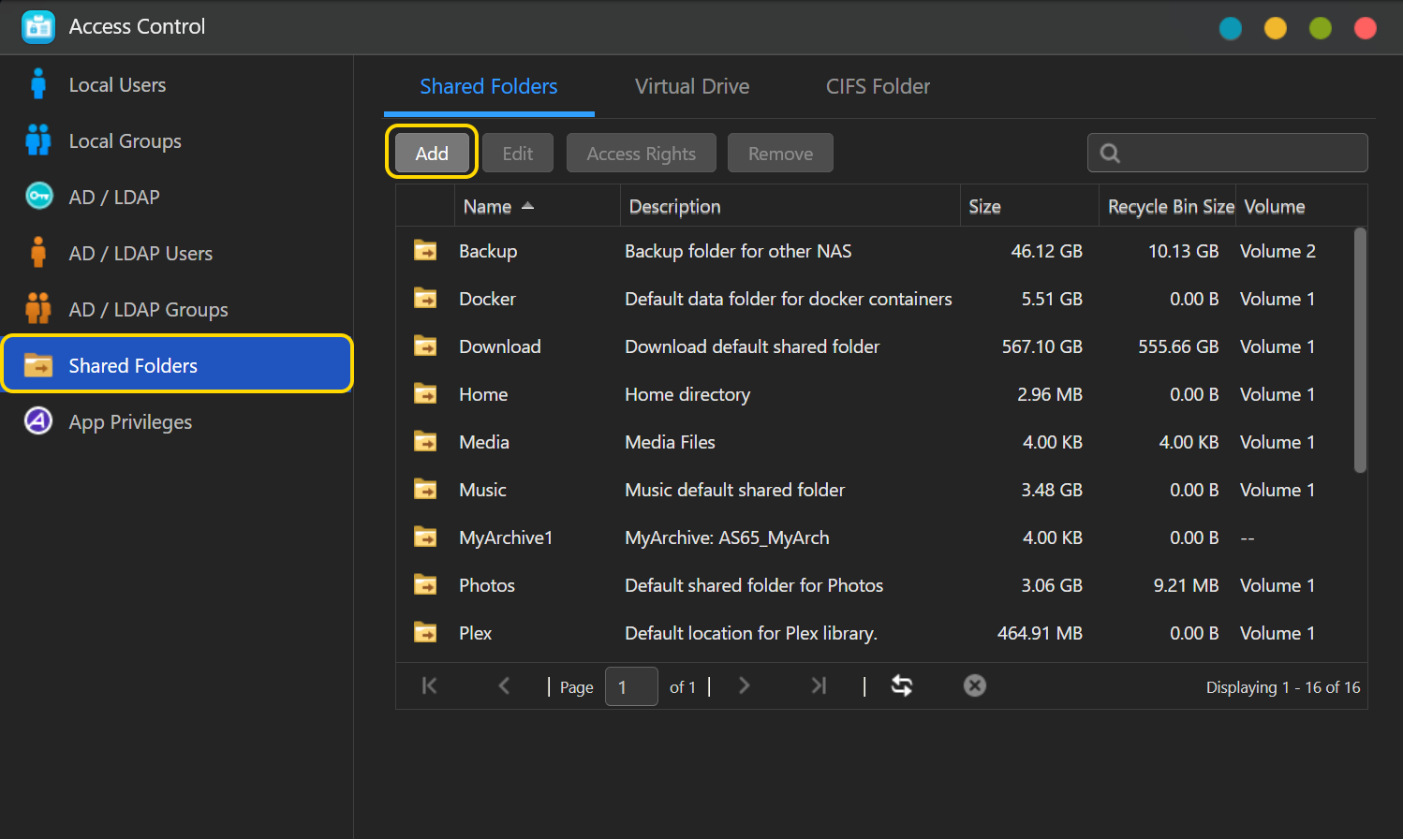This screenshot has width=1403, height=839.
Task: Click the Plex folder icon
Action: click(425, 633)
